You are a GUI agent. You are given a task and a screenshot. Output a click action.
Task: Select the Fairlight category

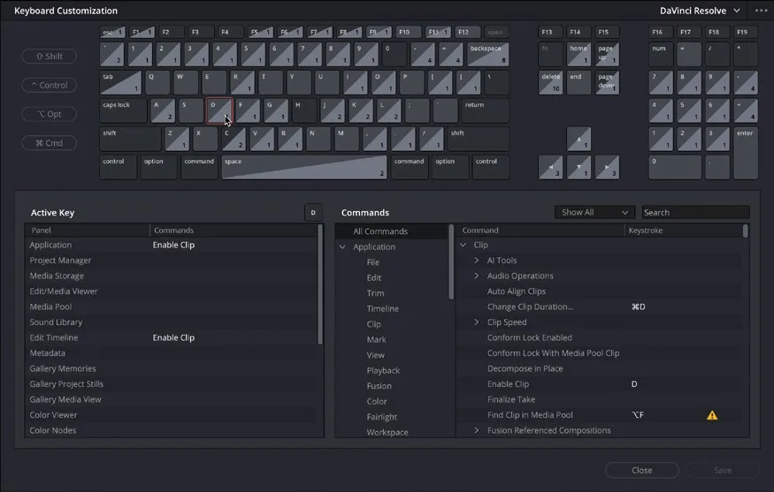(x=381, y=417)
